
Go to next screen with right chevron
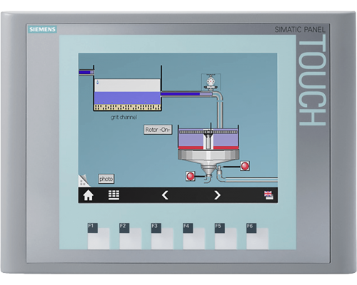tap(217, 195)
